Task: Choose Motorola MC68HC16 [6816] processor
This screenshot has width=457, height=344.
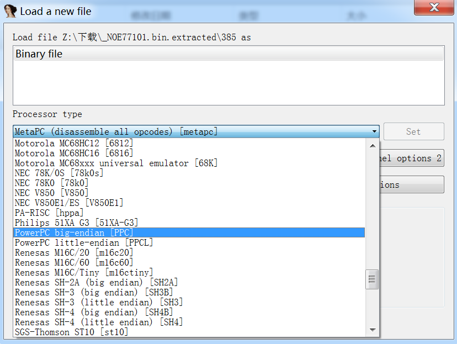Action: pos(73,153)
